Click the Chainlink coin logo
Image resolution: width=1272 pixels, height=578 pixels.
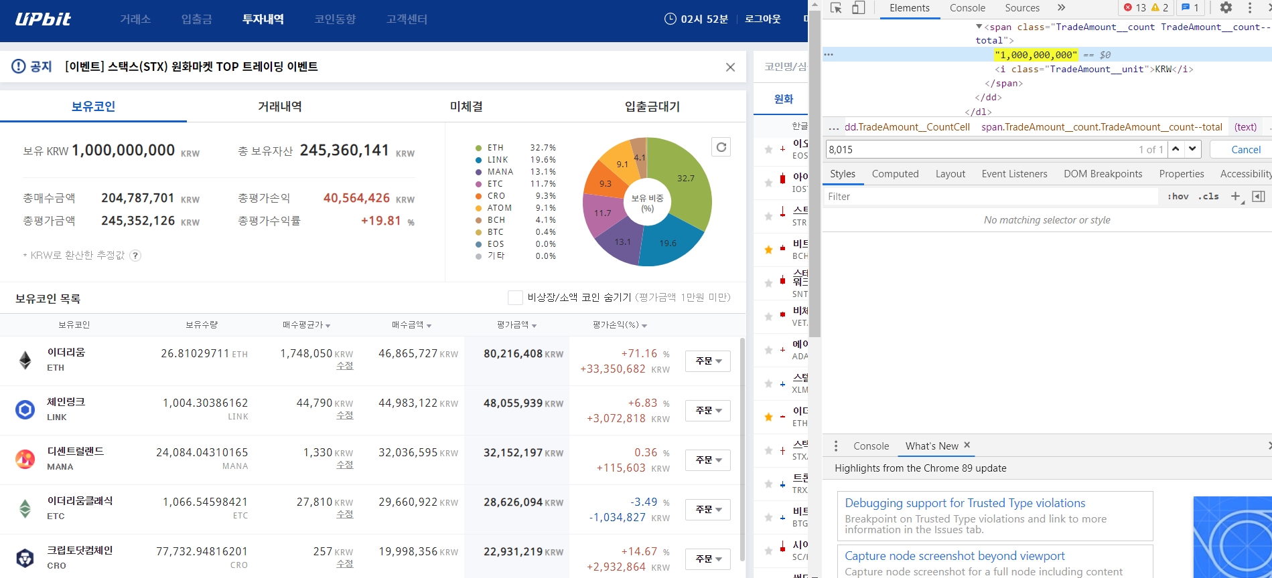point(25,409)
